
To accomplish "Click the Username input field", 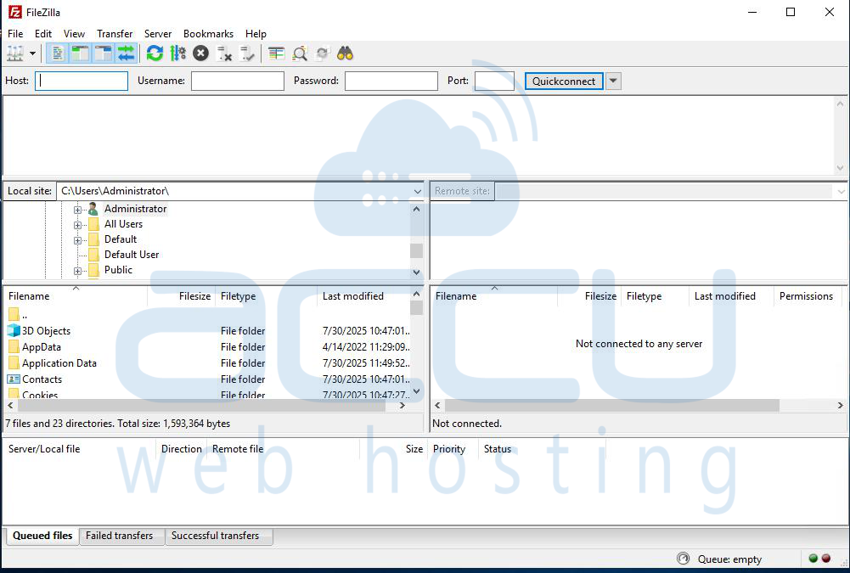I will pyautogui.click(x=238, y=81).
